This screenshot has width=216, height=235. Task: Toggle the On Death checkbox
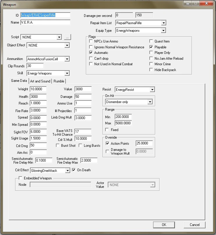[x=74, y=170]
